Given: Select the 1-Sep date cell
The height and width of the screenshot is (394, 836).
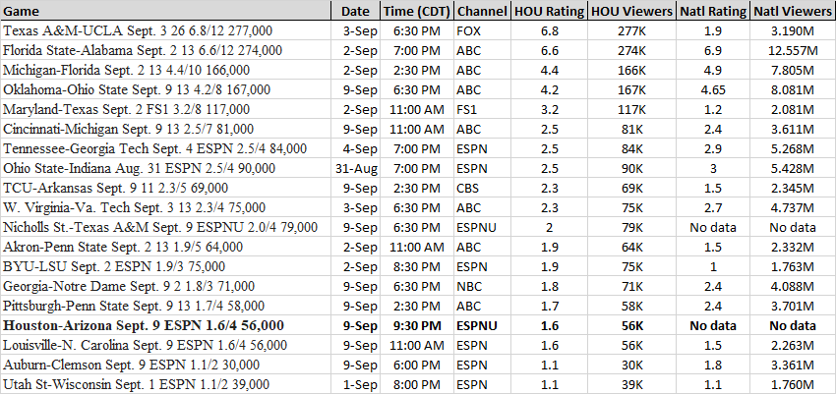Looking at the screenshot, I should click(x=356, y=384).
